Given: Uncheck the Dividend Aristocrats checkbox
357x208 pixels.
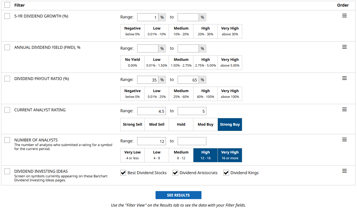Looking at the screenshot, I should point(175,173).
